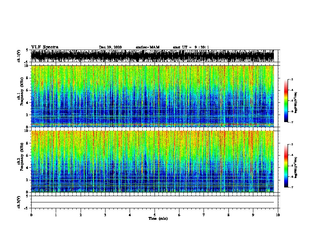The height and width of the screenshot is (241, 313).
Task: Click the log(PSD) label beside ch.2 color bar
Action: click(x=296, y=167)
